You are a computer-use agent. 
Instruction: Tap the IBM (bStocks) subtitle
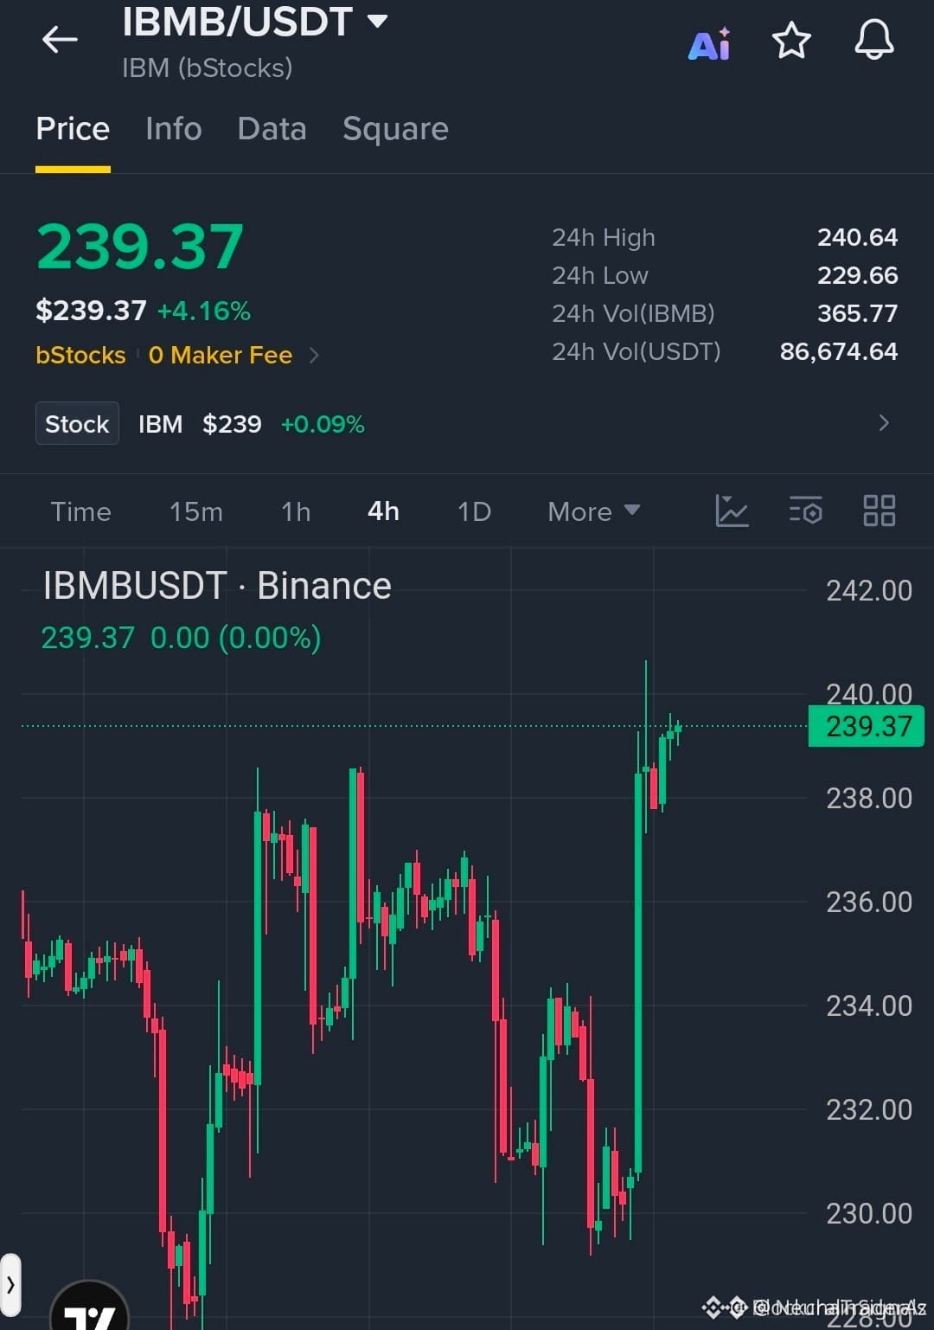pos(208,67)
